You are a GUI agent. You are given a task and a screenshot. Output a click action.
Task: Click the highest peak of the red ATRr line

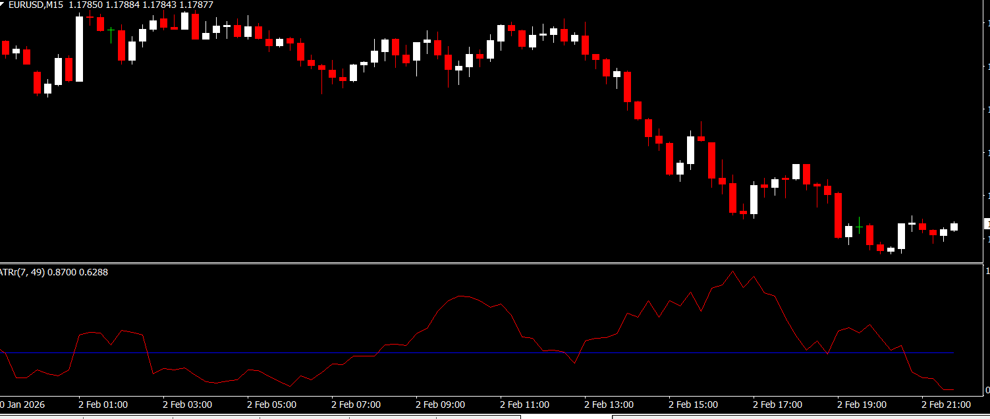tap(732, 271)
